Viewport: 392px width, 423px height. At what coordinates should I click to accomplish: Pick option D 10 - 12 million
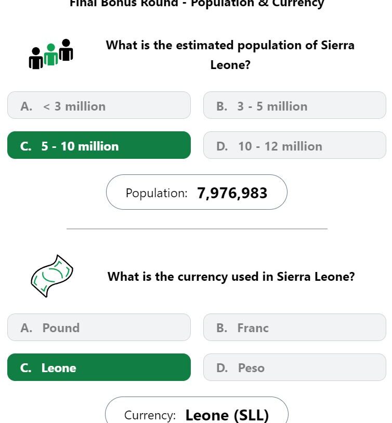(294, 145)
